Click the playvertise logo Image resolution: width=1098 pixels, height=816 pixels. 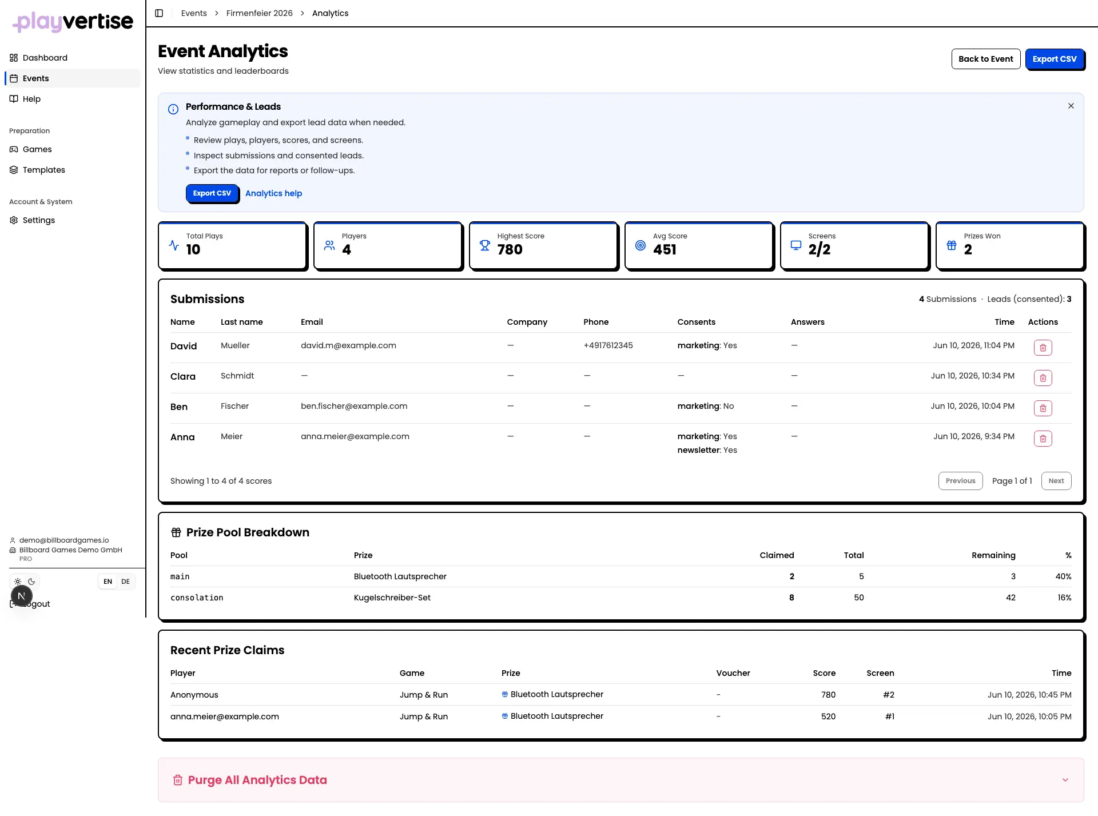coord(73,22)
